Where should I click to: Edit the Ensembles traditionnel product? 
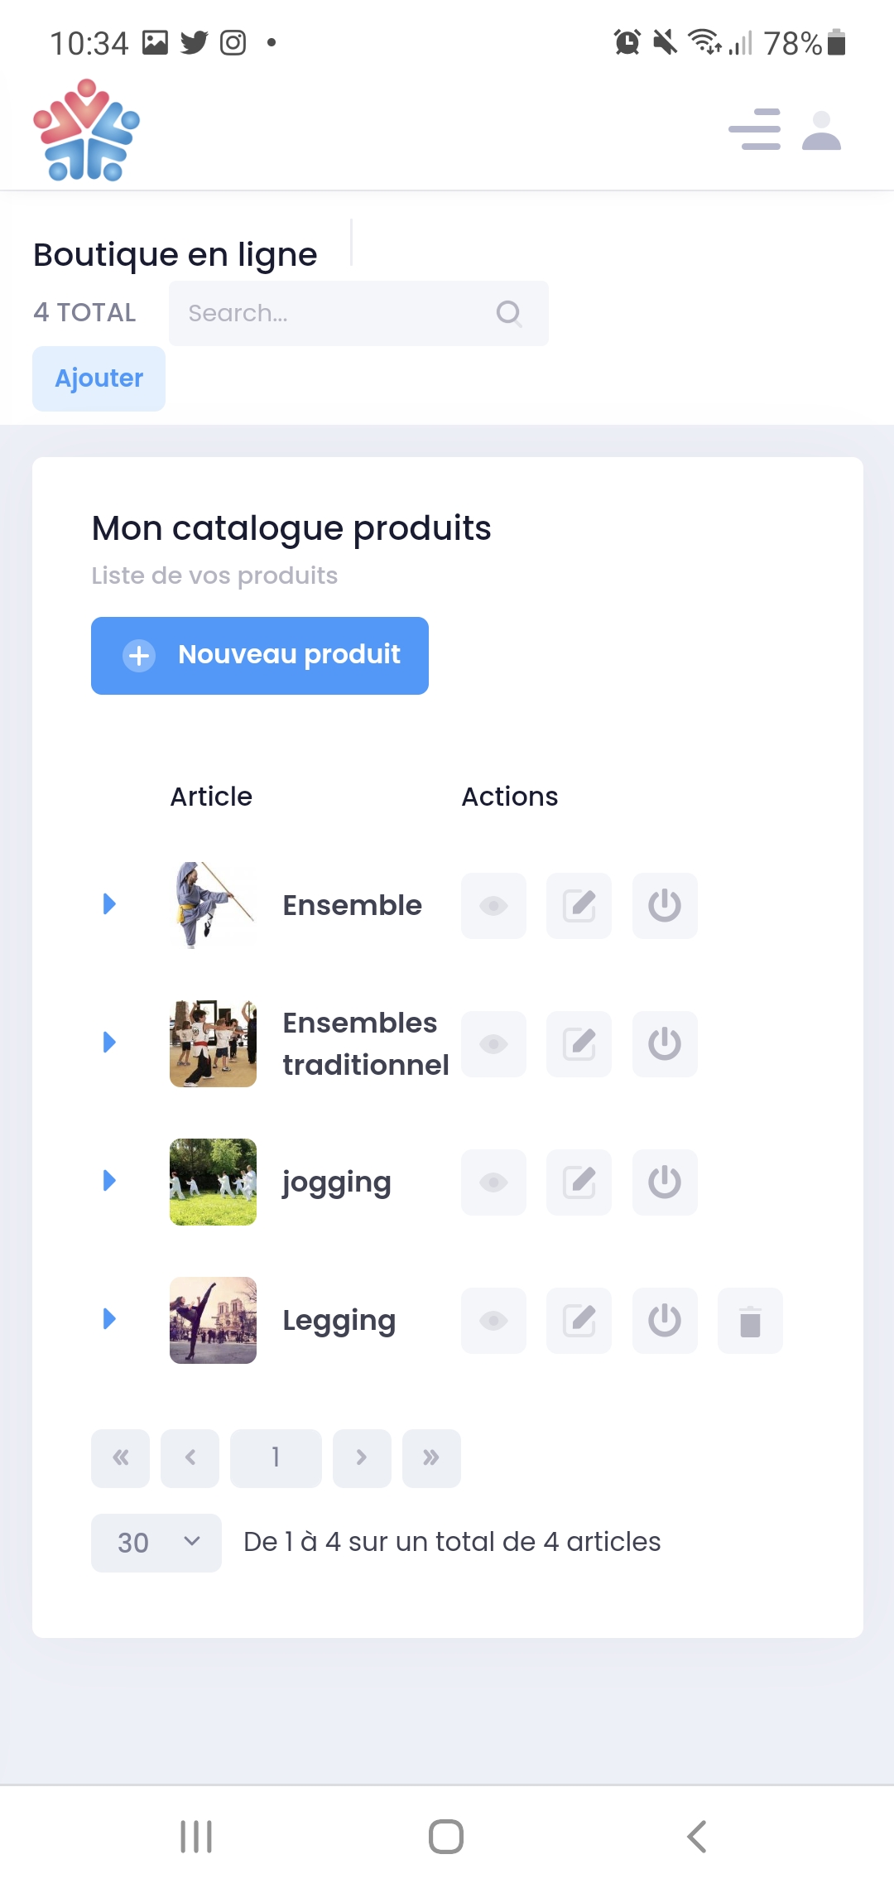[x=579, y=1043]
